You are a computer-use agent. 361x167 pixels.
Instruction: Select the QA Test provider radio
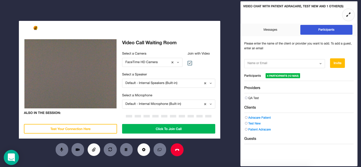[246, 98]
